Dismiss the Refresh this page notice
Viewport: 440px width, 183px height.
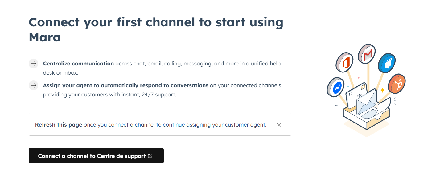[279, 125]
